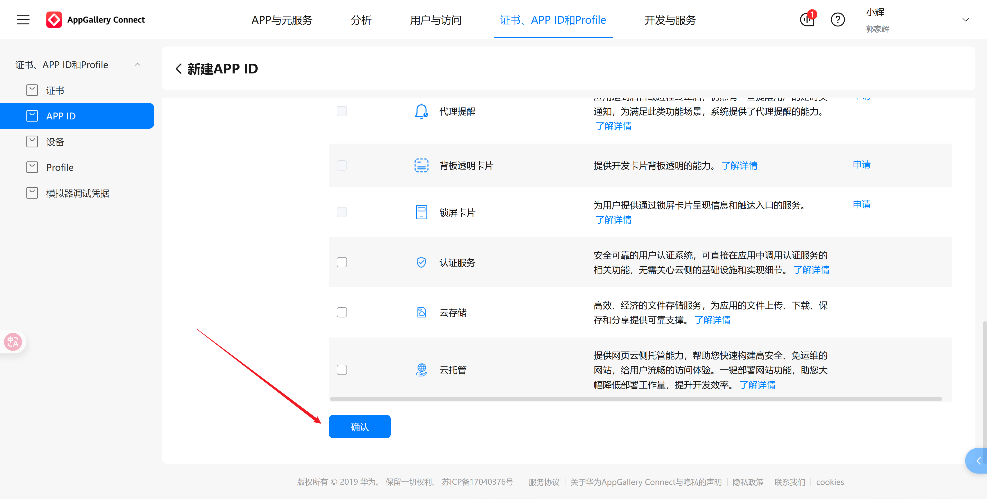Screen dimensions: 987x499
Task: Open the help question mark icon
Action: (838, 20)
